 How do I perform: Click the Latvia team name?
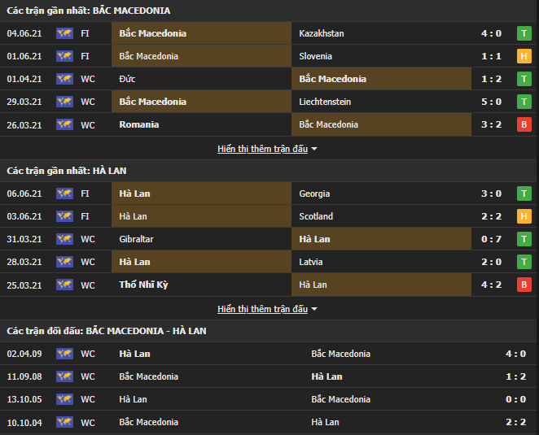(x=311, y=262)
